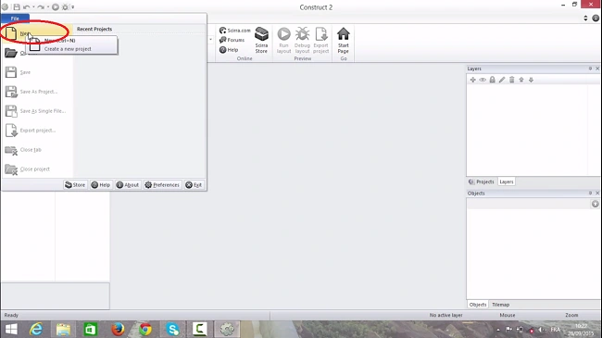
Task: Choose Close project in the File menu
Action: pos(36,169)
